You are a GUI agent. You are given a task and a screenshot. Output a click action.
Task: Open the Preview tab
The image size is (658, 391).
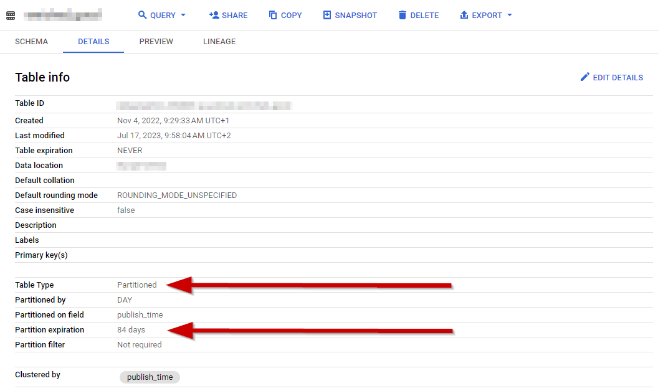point(156,42)
